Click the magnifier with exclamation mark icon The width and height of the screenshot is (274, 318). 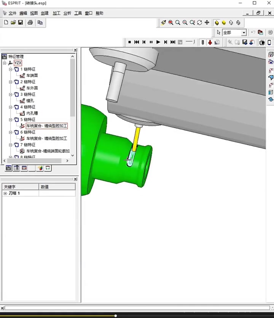pos(192,22)
